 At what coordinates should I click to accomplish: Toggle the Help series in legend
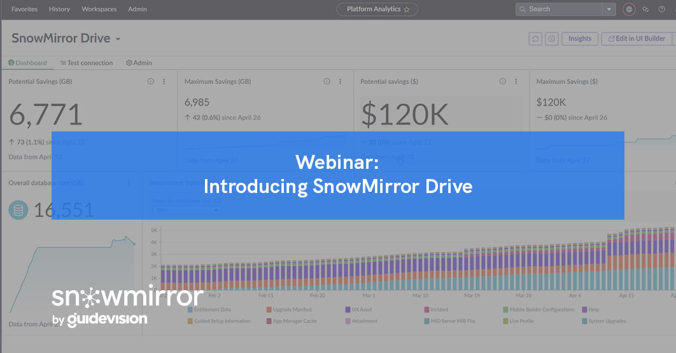[591, 310]
